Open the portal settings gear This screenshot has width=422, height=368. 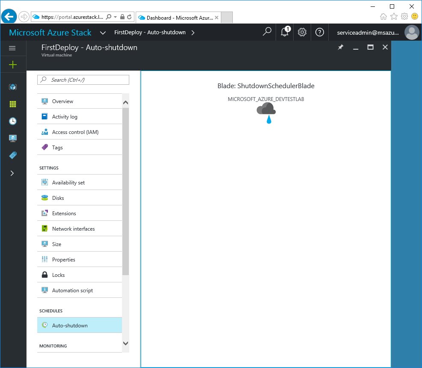point(302,32)
